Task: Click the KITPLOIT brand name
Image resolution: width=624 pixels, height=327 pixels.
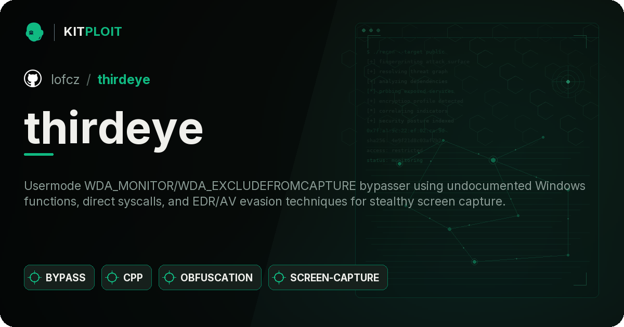Action: (x=93, y=32)
